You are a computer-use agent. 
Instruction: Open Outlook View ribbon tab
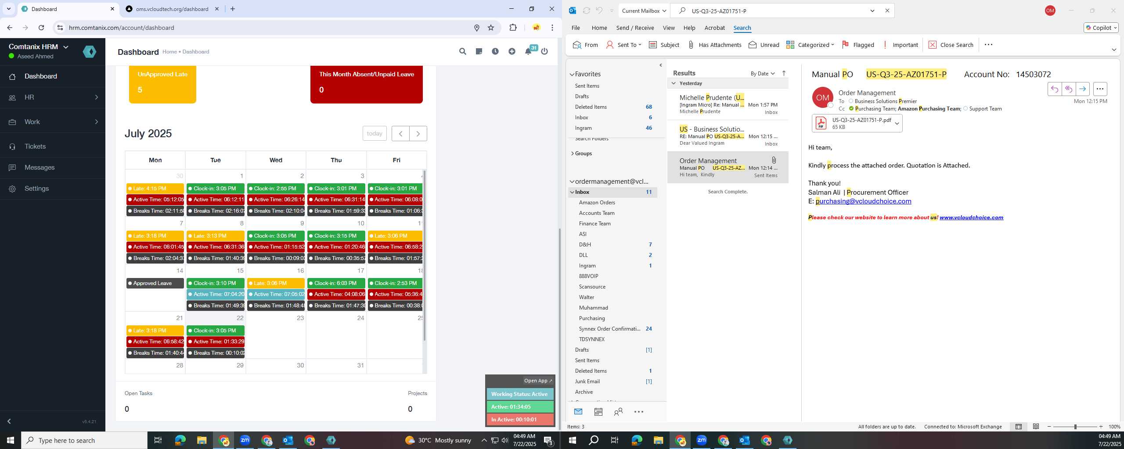pos(669,28)
